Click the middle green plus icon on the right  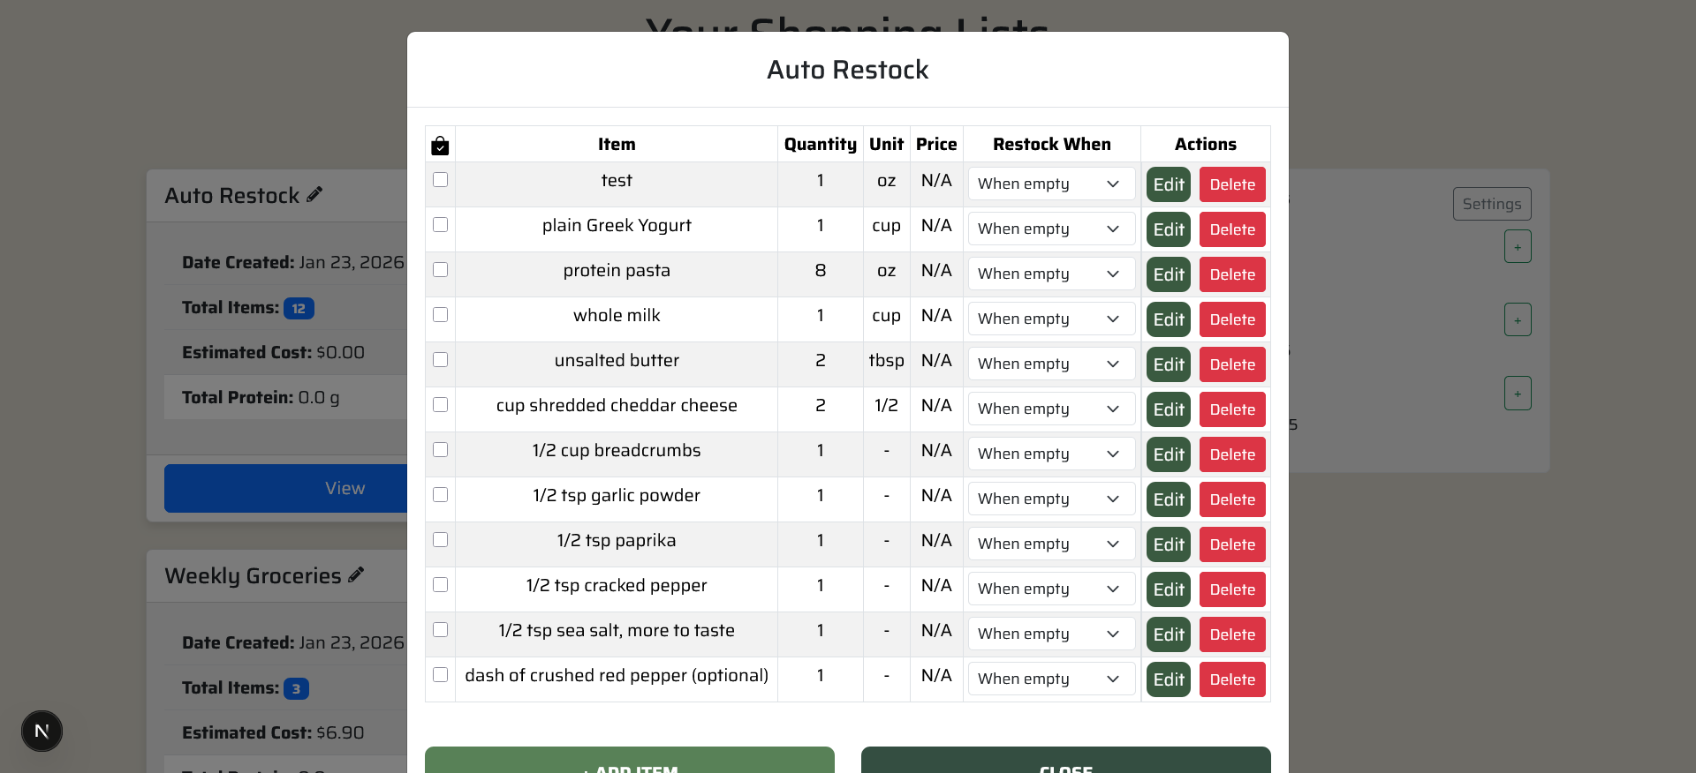coord(1518,319)
